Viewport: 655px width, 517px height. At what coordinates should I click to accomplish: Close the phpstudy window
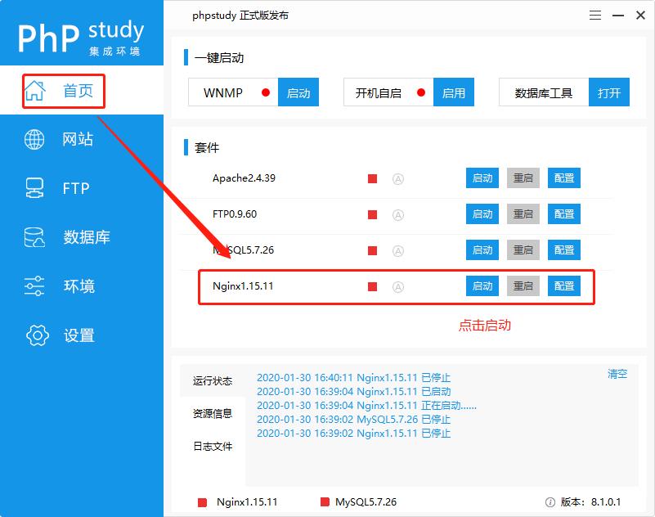click(640, 16)
